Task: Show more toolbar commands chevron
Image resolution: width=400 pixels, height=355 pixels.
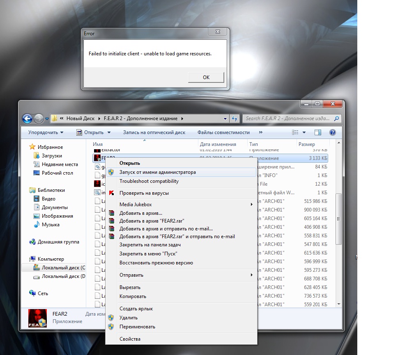Action: [260, 132]
